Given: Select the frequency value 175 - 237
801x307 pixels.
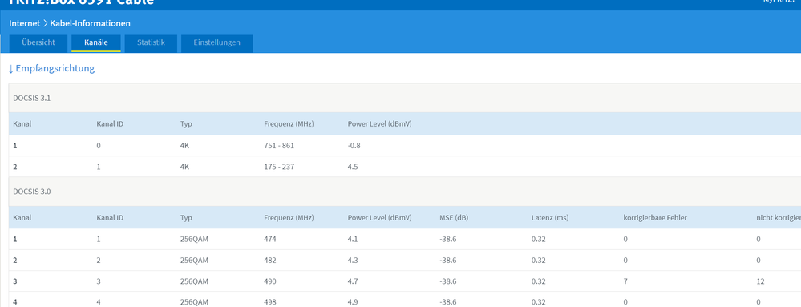Looking at the screenshot, I should pos(279,167).
